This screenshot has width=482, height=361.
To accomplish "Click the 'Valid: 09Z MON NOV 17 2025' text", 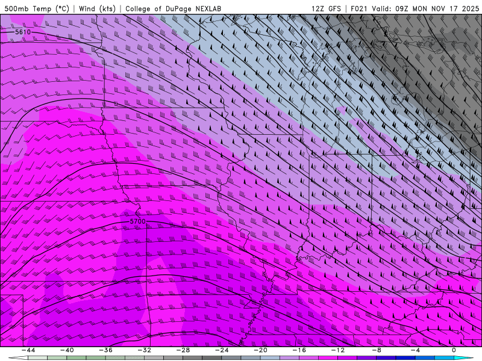I will point(425,8).
